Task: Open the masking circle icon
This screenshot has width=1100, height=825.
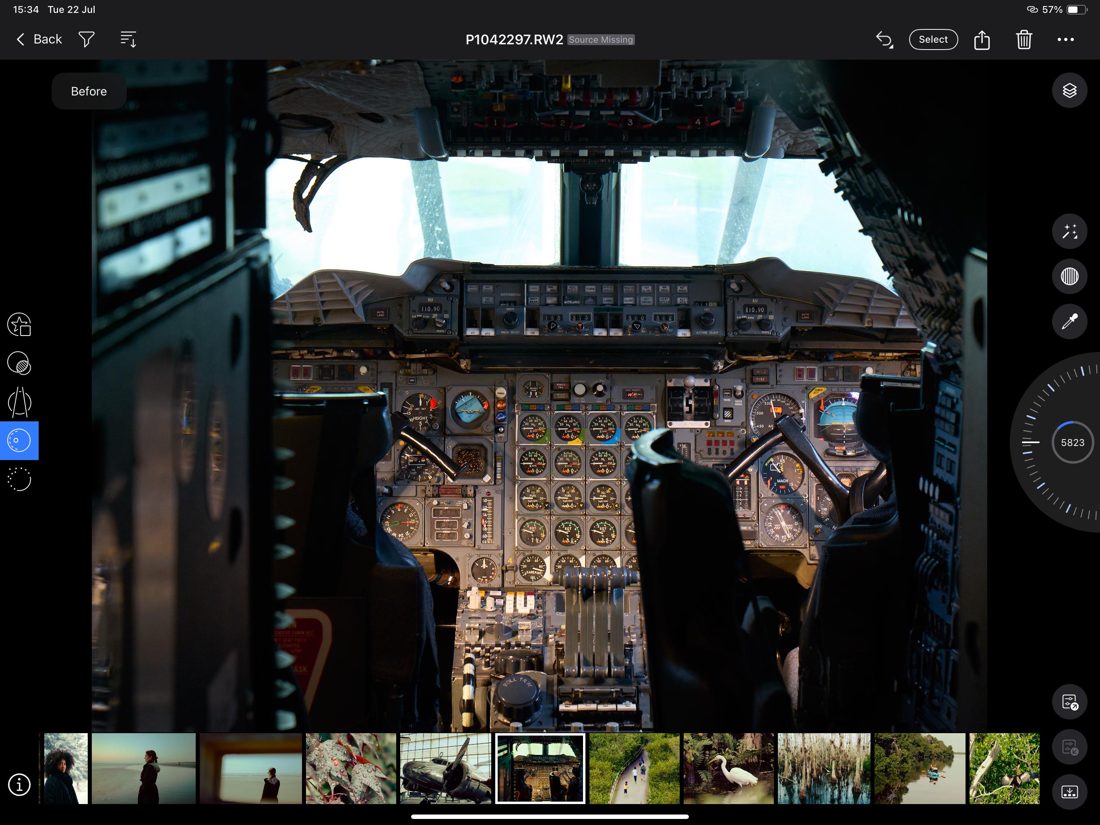Action: click(19, 363)
